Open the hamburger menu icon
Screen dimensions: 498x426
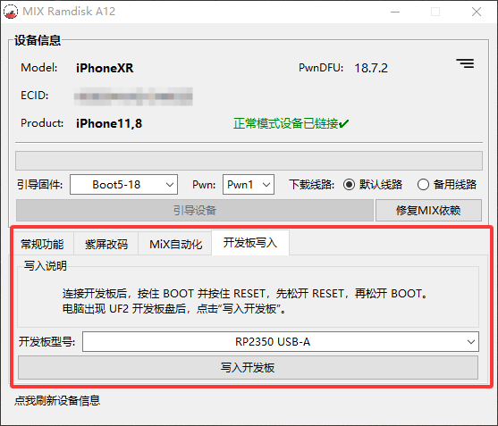pos(465,63)
